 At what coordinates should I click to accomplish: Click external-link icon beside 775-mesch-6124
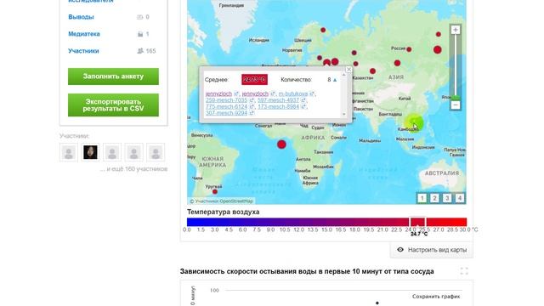pos(252,107)
